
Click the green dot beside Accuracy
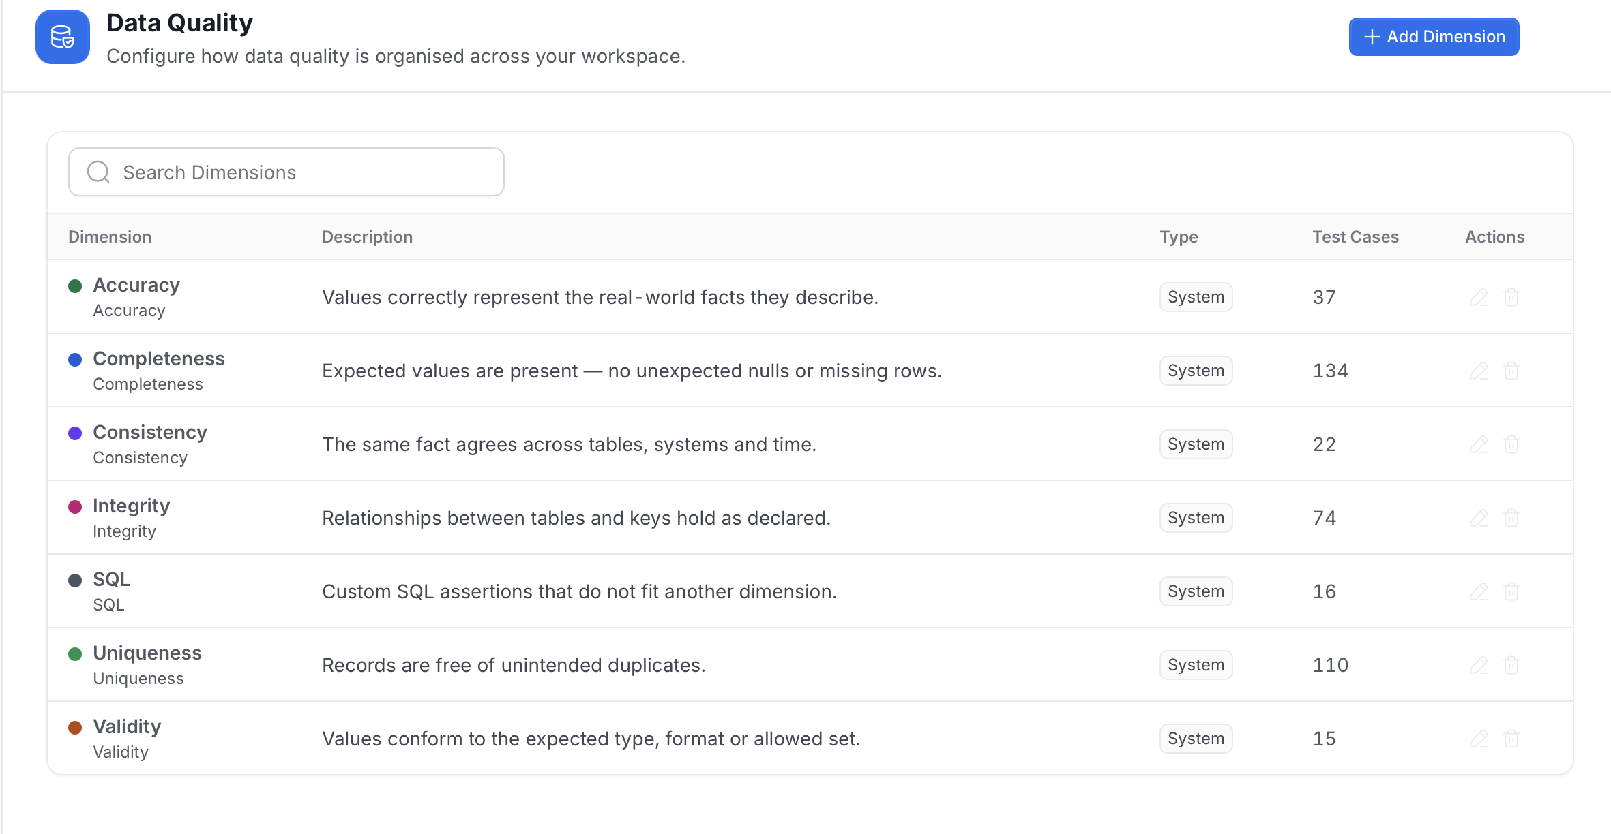tap(75, 285)
